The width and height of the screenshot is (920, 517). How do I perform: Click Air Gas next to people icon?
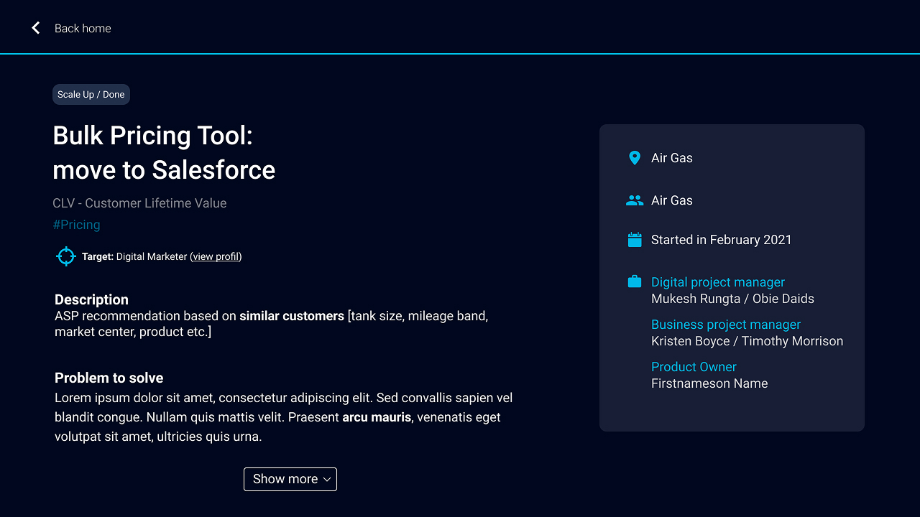(672, 200)
